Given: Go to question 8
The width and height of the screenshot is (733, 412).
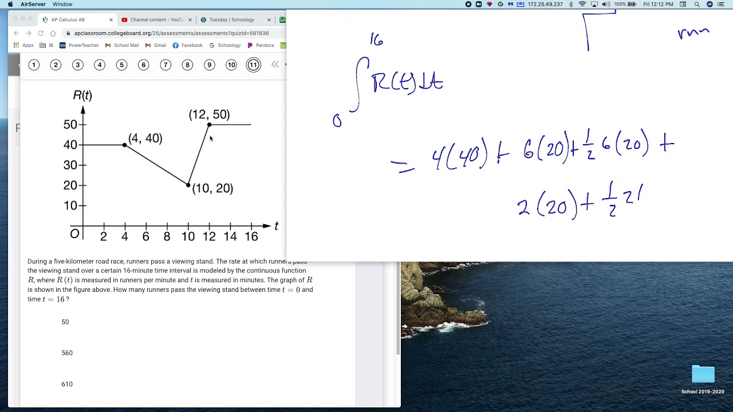Looking at the screenshot, I should [x=187, y=65].
